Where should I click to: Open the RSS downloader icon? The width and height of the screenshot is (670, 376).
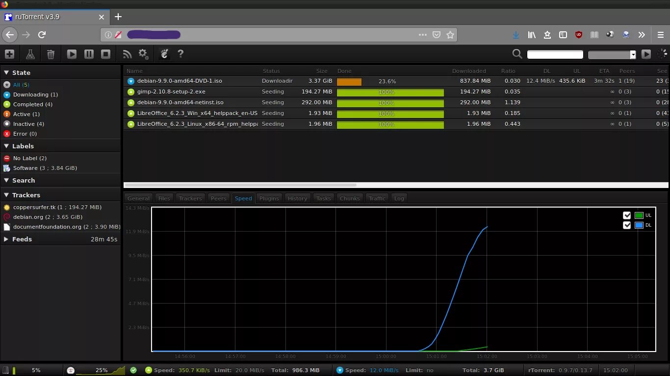tap(127, 54)
